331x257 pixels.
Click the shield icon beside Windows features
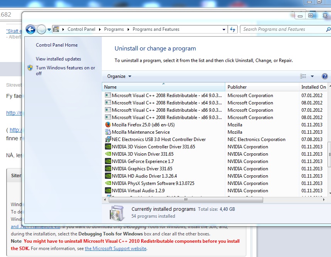[30, 68]
